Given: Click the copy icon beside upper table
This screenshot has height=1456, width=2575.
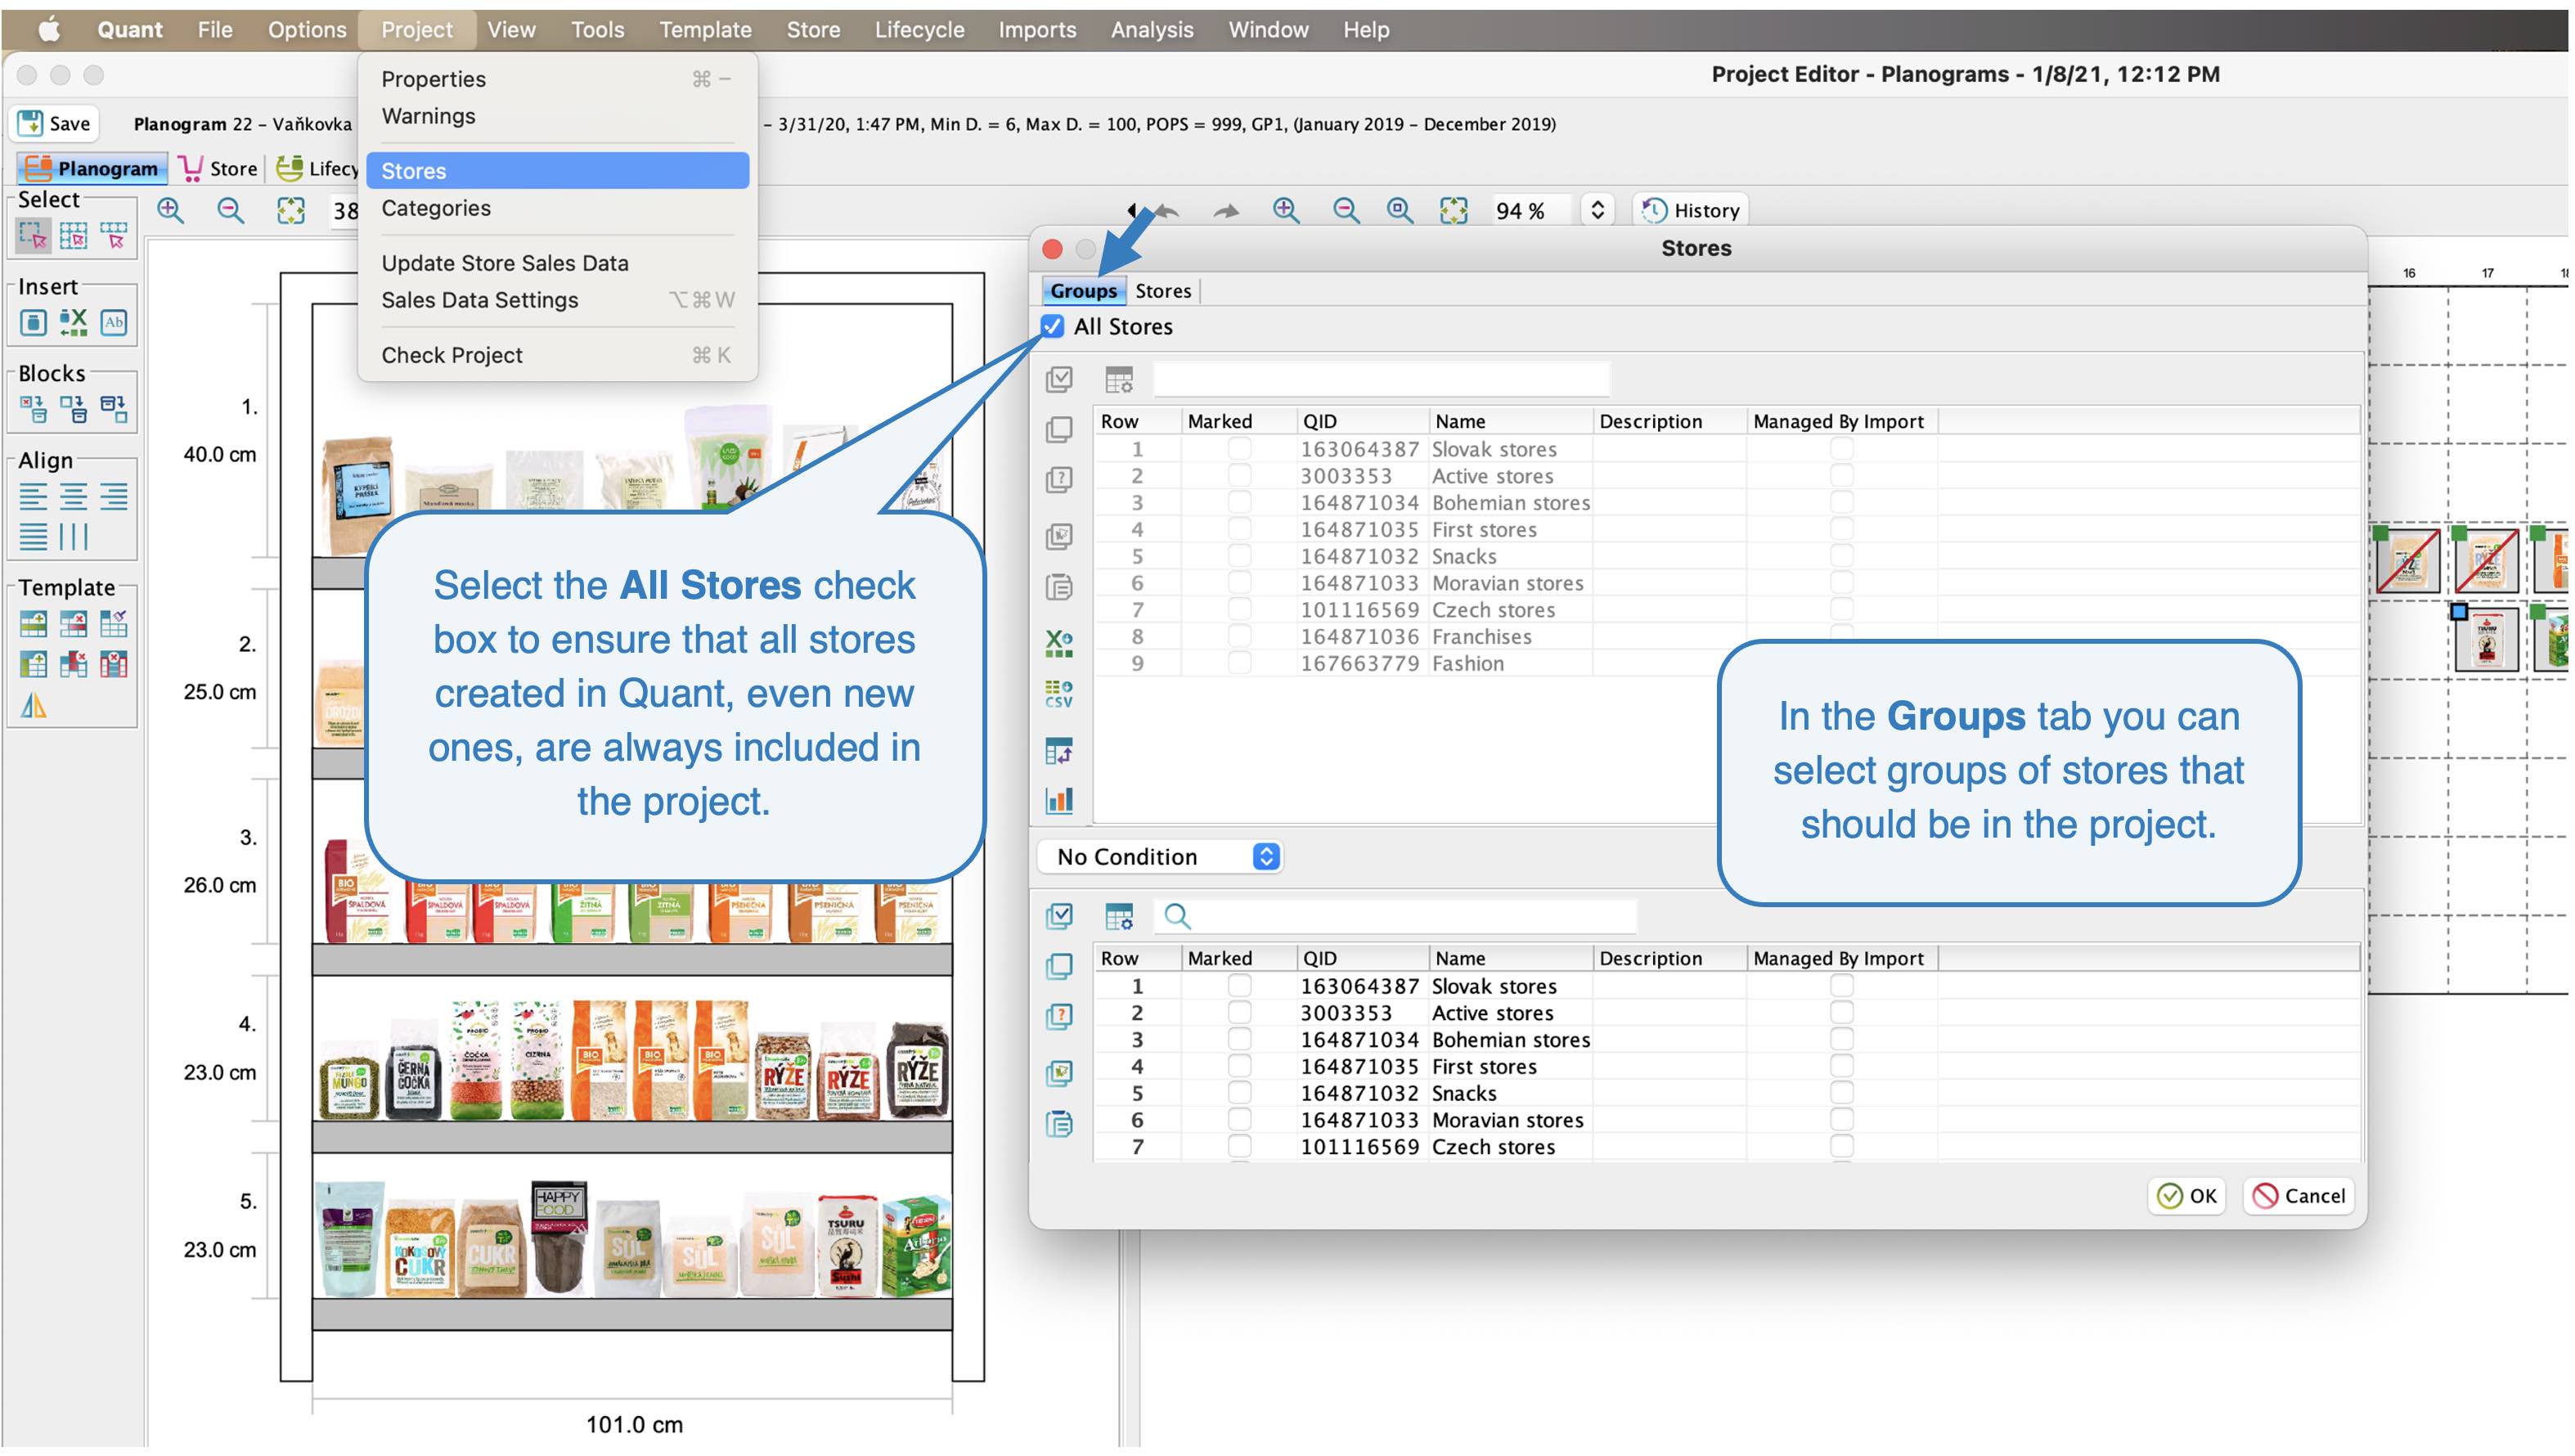Looking at the screenshot, I should (x=1059, y=430).
